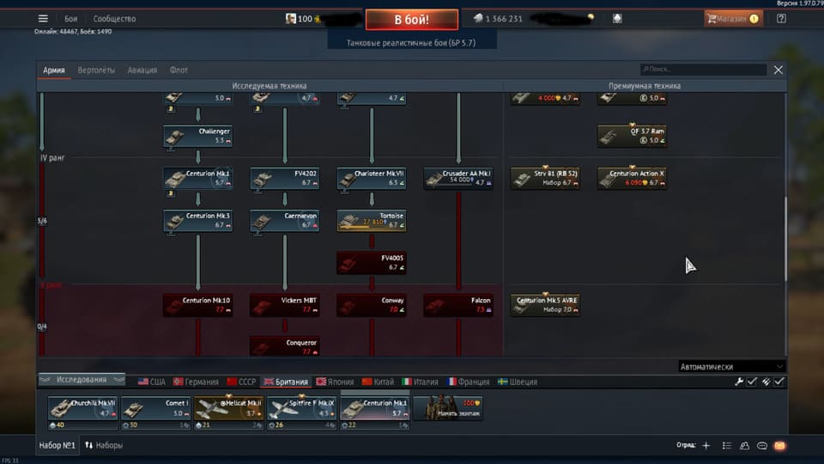This screenshot has width=824, height=464.
Task: Open game mode selector Танковые реалистичные бои
Action: point(411,43)
